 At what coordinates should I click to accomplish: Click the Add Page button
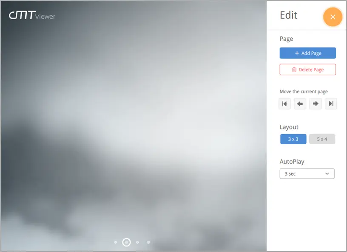[x=307, y=53]
